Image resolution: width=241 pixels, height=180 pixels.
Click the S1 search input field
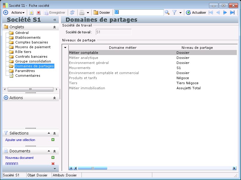pos(139,12)
